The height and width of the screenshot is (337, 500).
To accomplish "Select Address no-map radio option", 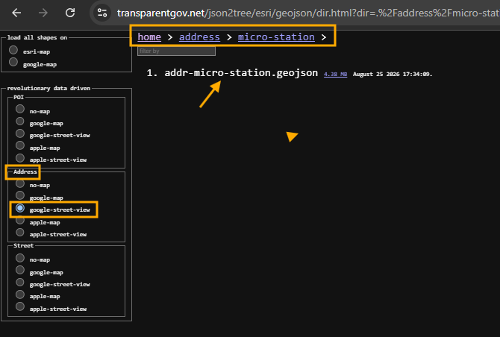I will (x=20, y=183).
